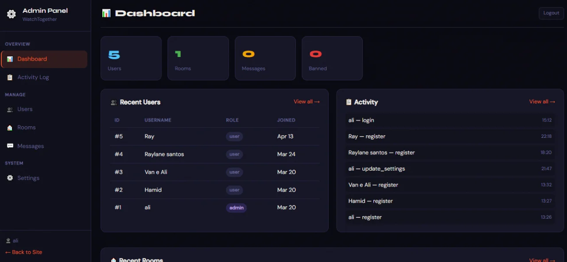Click the JOINED column header
This screenshot has height=262, width=567.
click(286, 120)
